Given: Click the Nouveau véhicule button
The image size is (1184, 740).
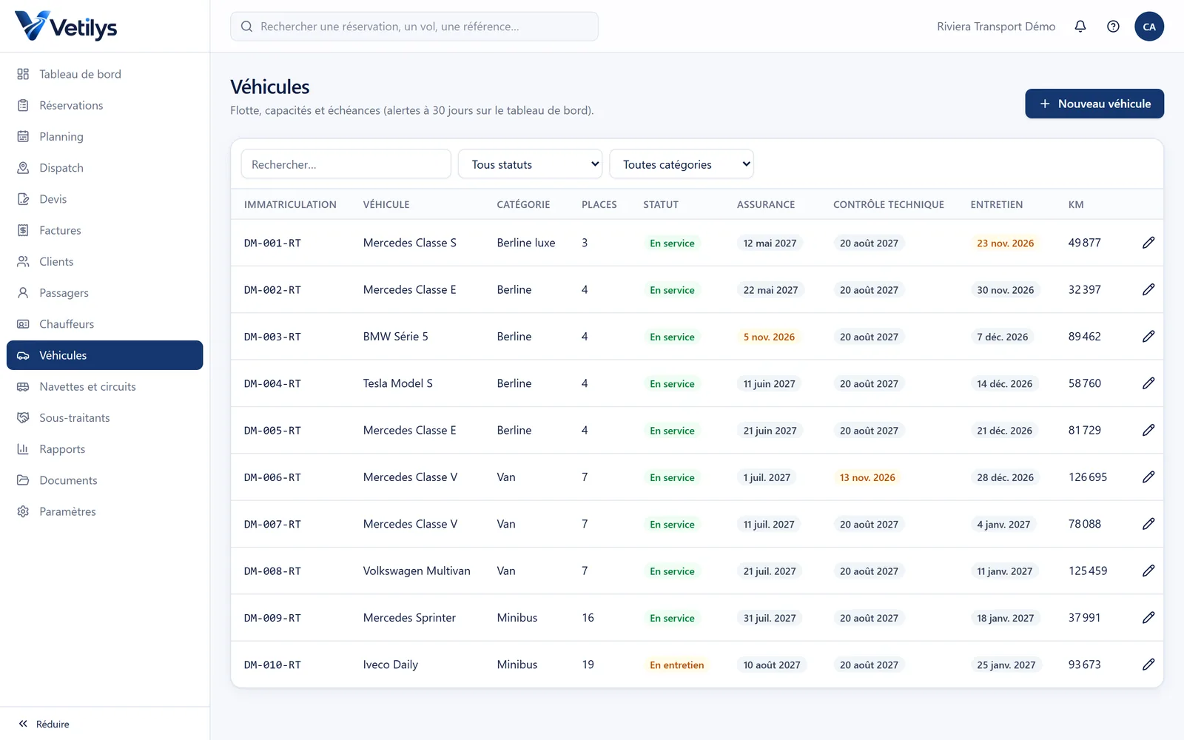Looking at the screenshot, I should [x=1094, y=104].
